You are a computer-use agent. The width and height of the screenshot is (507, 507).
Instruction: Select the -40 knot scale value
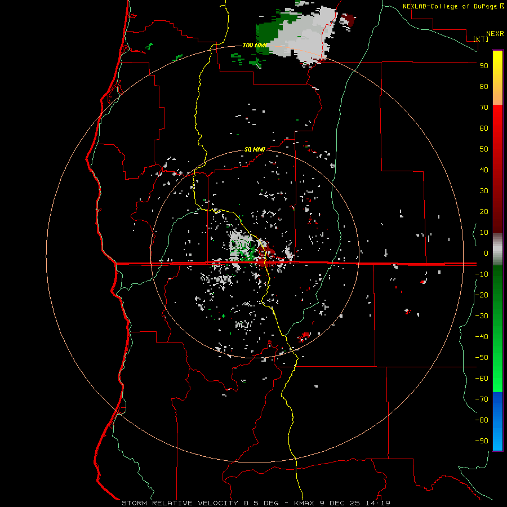pos(482,337)
